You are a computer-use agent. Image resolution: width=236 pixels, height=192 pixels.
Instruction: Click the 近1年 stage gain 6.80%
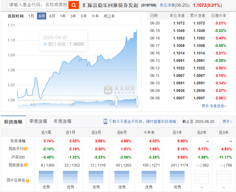[x=183, y=141]
